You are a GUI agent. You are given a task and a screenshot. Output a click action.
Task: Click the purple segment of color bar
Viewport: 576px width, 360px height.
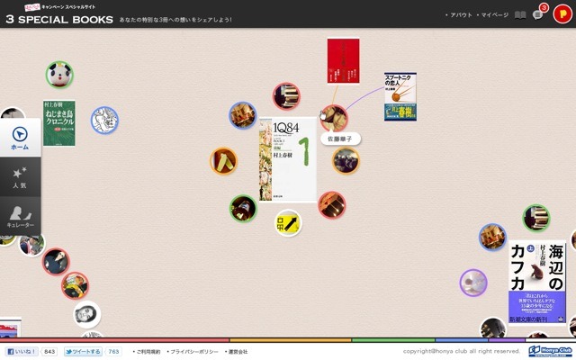click(507, 340)
